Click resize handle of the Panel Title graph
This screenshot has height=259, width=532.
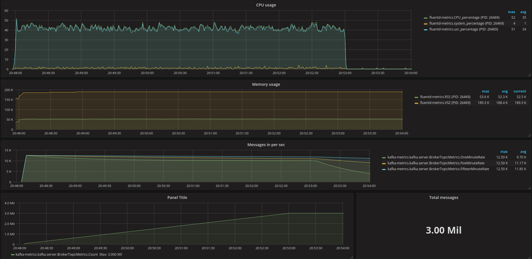351,257
